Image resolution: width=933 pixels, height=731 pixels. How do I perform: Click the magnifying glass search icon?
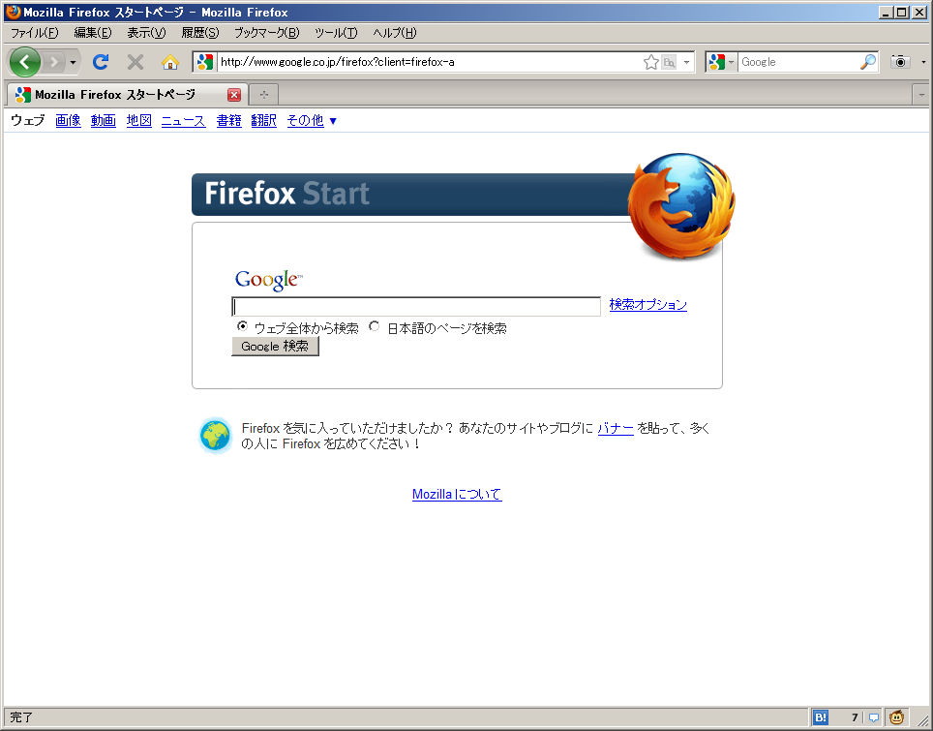868,61
